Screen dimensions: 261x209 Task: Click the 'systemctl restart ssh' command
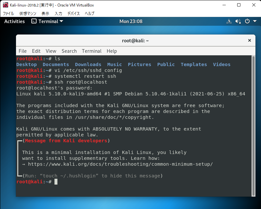point(85,76)
